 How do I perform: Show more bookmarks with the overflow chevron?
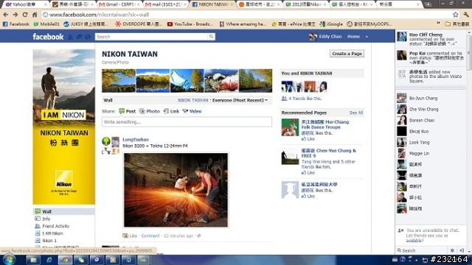pyautogui.click(x=438, y=24)
